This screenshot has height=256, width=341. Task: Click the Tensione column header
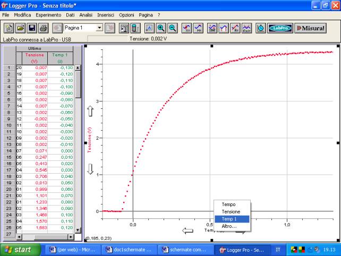coord(35,58)
